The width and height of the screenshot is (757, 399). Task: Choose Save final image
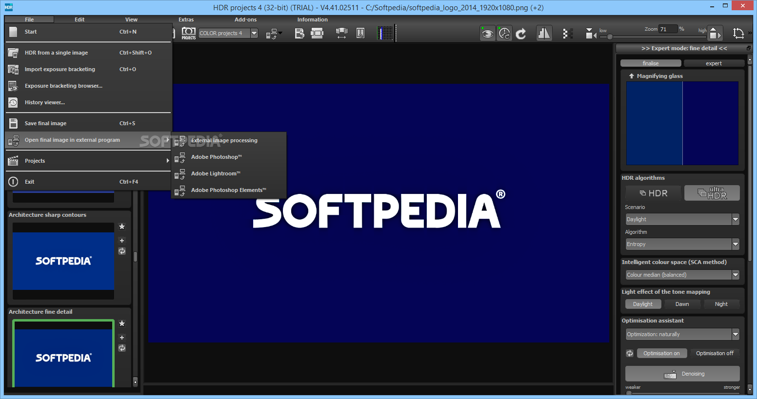[x=88, y=123]
